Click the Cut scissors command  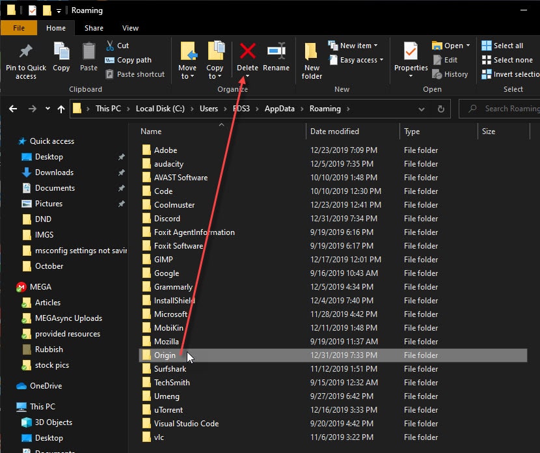pyautogui.click(x=118, y=46)
